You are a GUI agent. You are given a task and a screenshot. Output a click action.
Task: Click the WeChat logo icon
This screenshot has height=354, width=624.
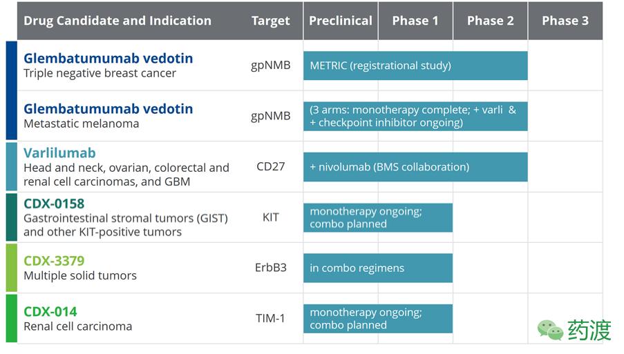click(x=551, y=330)
